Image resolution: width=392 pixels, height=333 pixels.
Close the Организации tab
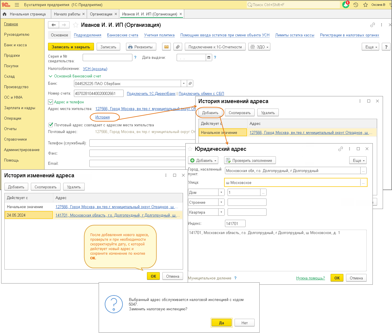coord(116,14)
